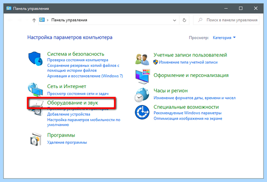Click the search magnifier icon
267x182 pixels.
[200, 20]
